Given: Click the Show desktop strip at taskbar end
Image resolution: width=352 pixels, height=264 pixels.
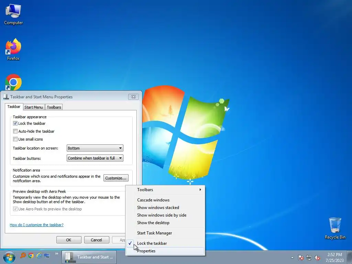Looking at the screenshot, I should (x=350, y=257).
